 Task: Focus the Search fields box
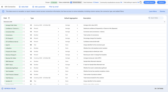tap(156, 18)
